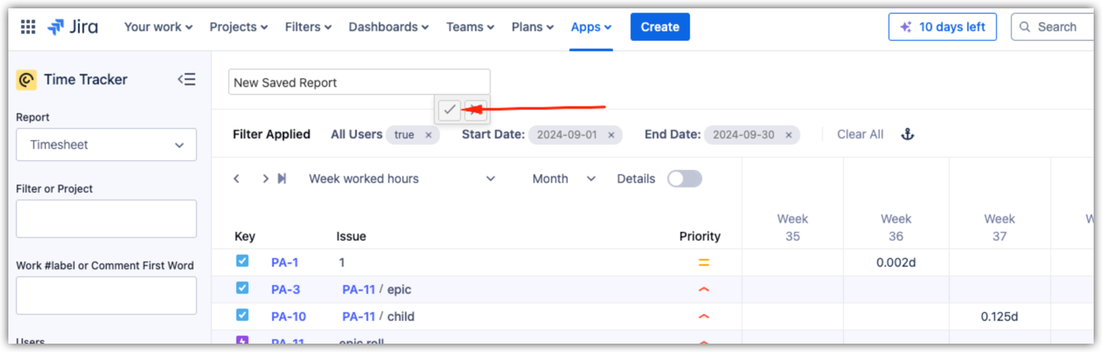The image size is (1102, 352).
Task: Click the Create button
Action: click(x=660, y=27)
